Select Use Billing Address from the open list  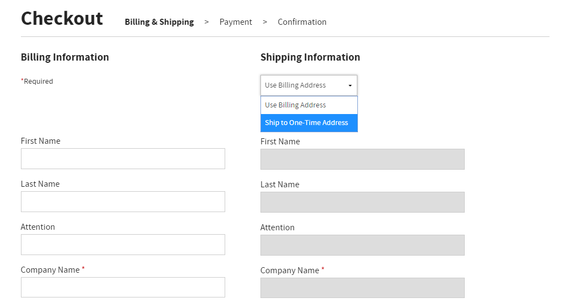tap(309, 105)
